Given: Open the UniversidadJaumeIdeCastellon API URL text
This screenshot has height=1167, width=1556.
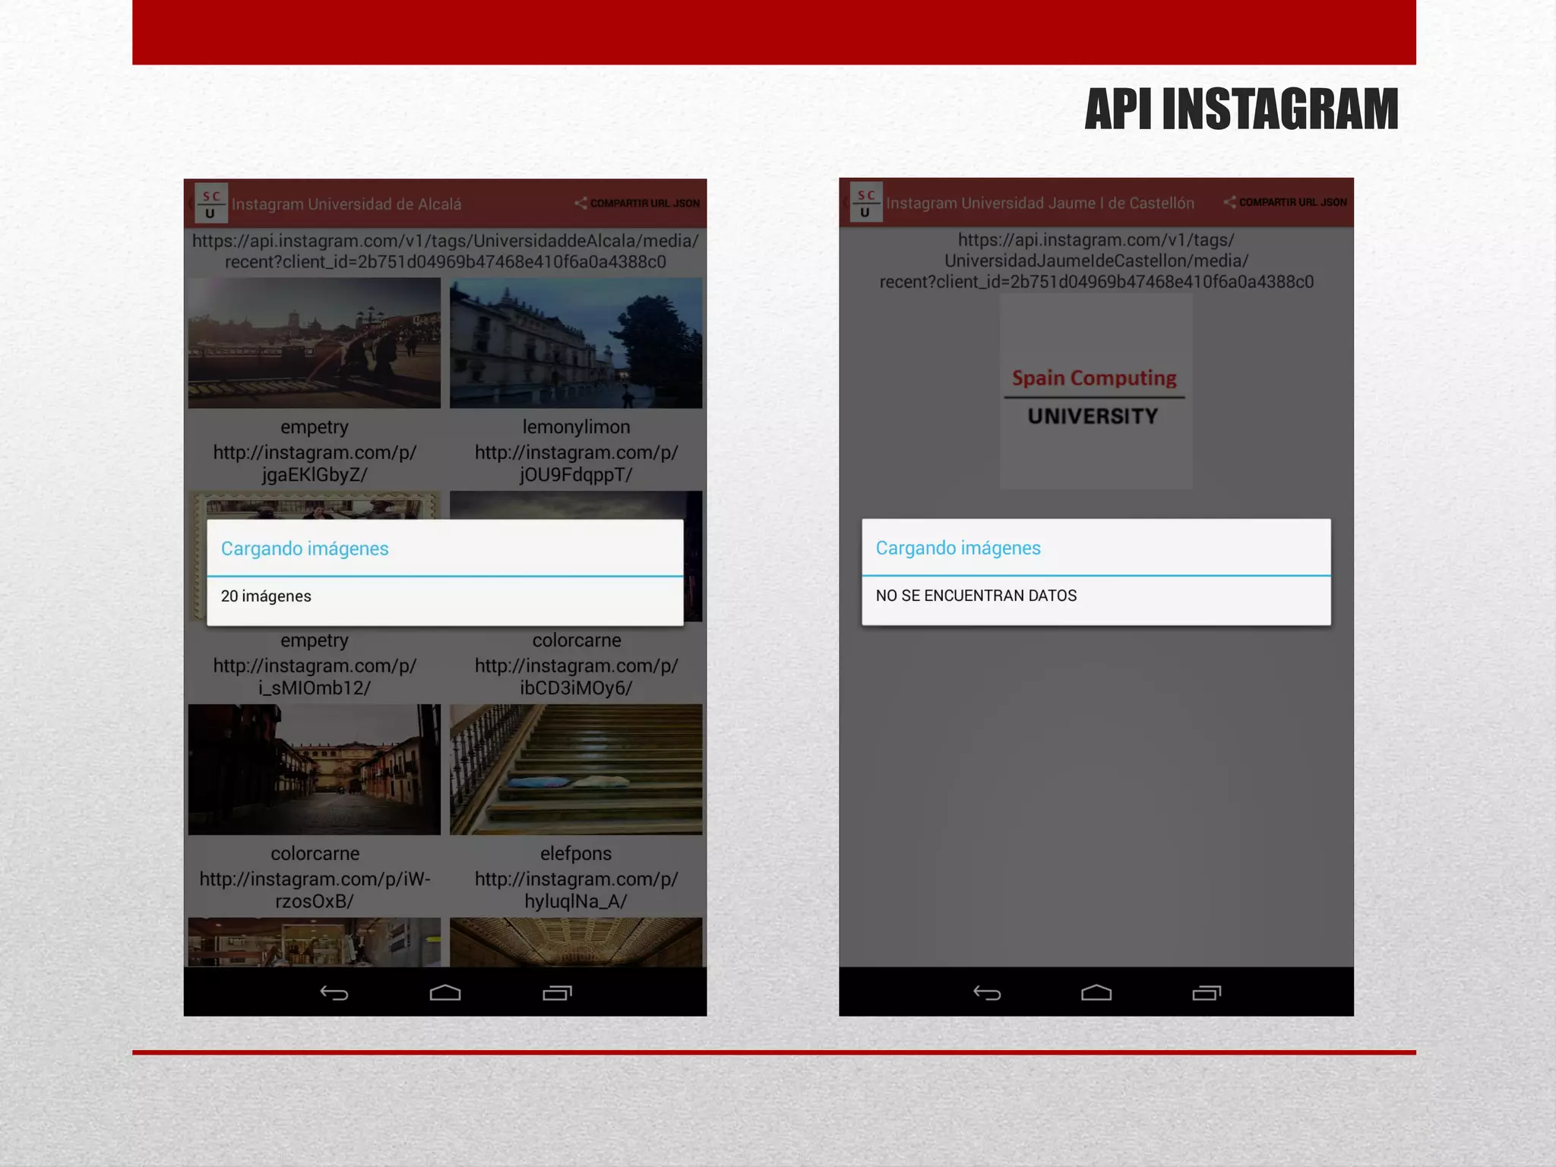Looking at the screenshot, I should (1096, 261).
